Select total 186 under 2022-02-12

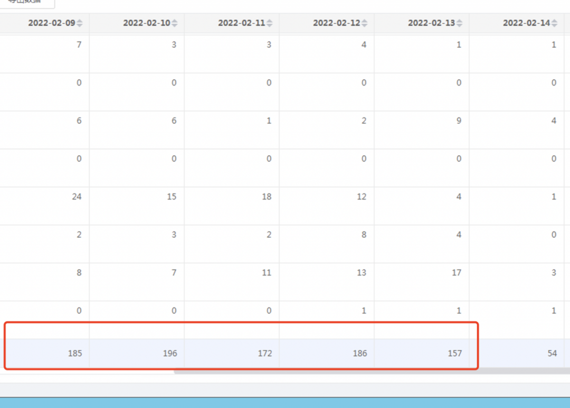click(x=360, y=354)
